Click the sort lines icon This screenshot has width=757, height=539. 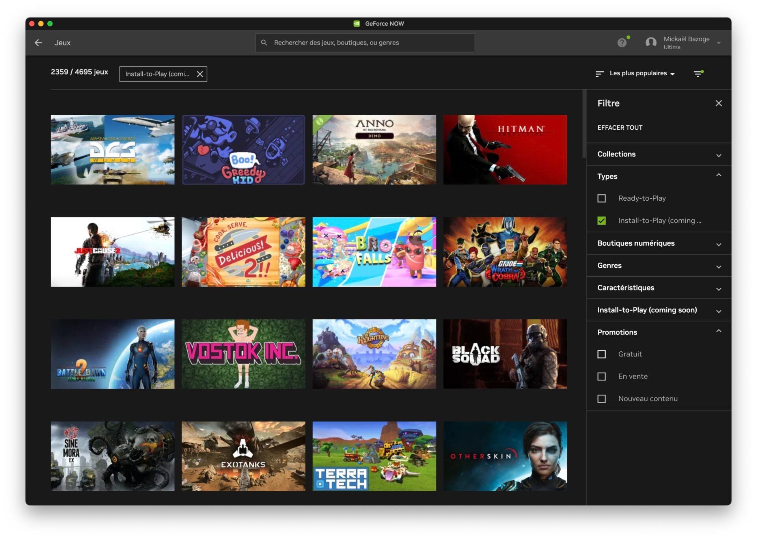(600, 74)
